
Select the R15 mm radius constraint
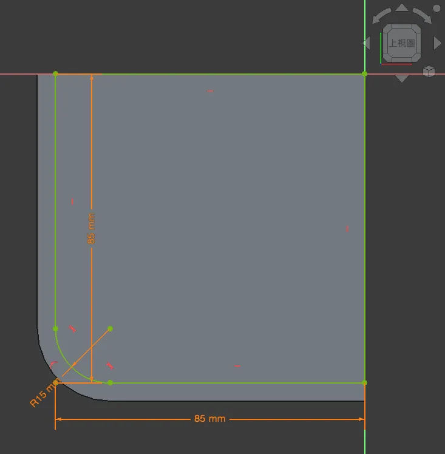click(x=45, y=393)
